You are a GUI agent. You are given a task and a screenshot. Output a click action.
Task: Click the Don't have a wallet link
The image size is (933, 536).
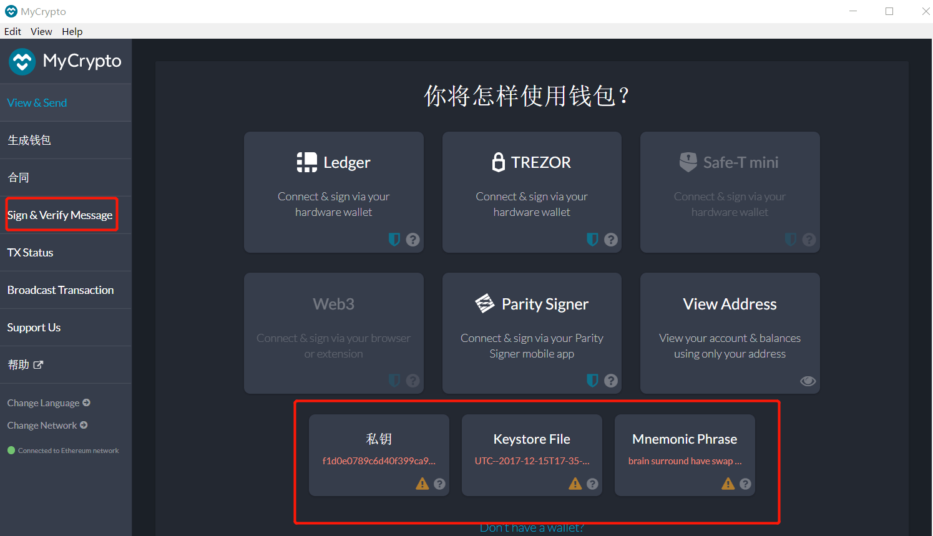(531, 527)
